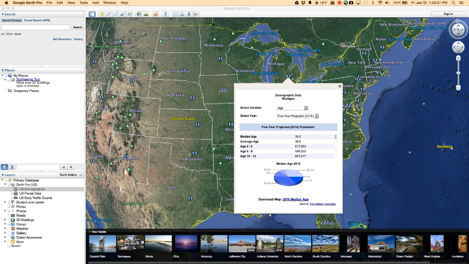Show historical imagery clock icon
469x264 pixels.
pos(139,14)
